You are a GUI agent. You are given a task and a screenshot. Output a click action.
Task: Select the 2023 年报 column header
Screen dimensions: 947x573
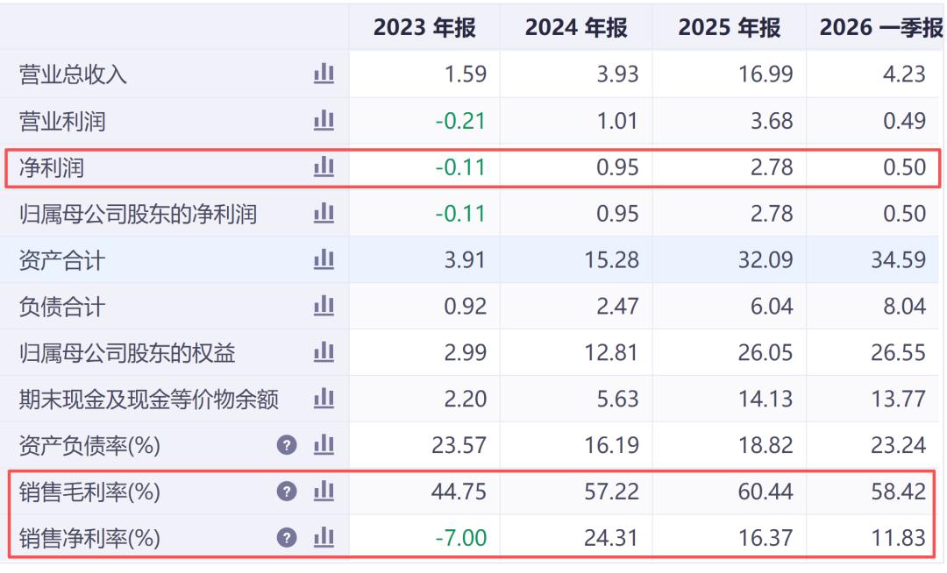click(x=424, y=28)
